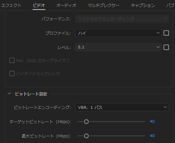Click the プロファイル label
Viewport: 175px width, 143px height.
click(x=58, y=33)
